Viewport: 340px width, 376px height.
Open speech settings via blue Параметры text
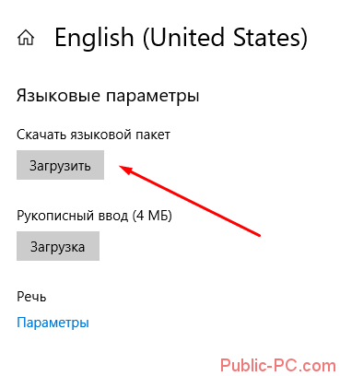tap(53, 323)
